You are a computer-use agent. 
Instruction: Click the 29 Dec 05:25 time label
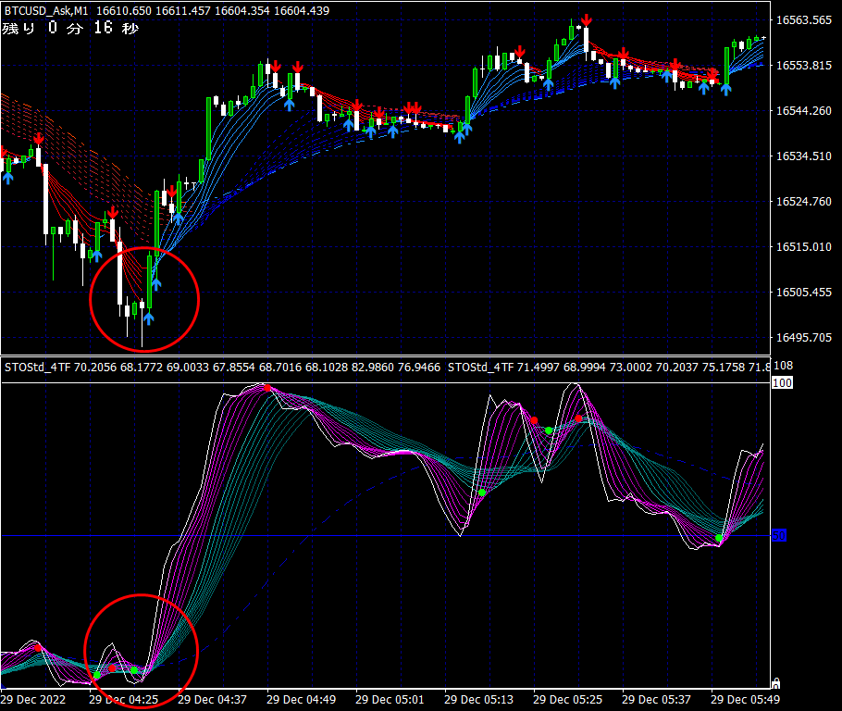tap(567, 700)
